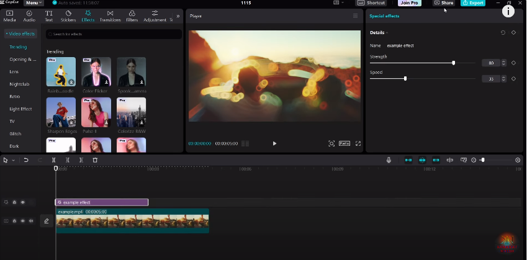Click the microphone voiceover record icon

pos(389,160)
